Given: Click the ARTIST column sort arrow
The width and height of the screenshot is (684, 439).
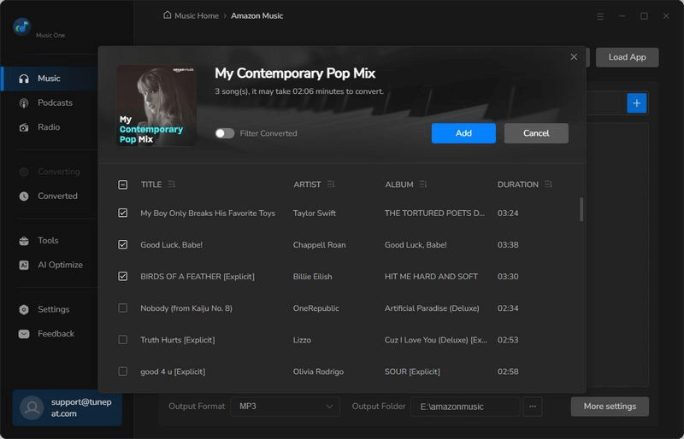Looking at the screenshot, I should tap(331, 184).
